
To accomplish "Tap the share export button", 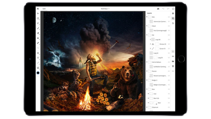I will pyautogui.click(x=173, y=9).
